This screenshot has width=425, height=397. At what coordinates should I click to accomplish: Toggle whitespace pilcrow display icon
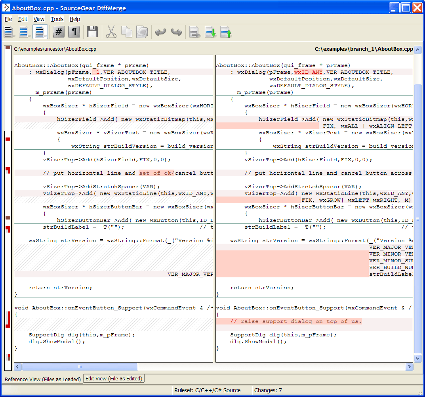coord(74,32)
